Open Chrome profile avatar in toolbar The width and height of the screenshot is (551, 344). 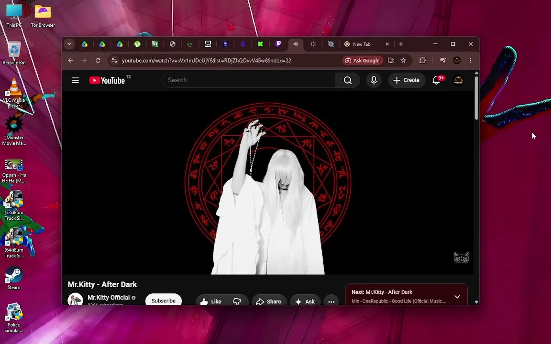tap(457, 60)
